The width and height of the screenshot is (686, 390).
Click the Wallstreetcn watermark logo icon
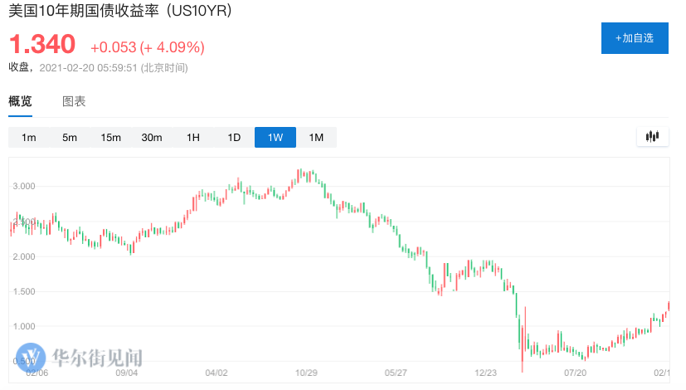(x=31, y=358)
